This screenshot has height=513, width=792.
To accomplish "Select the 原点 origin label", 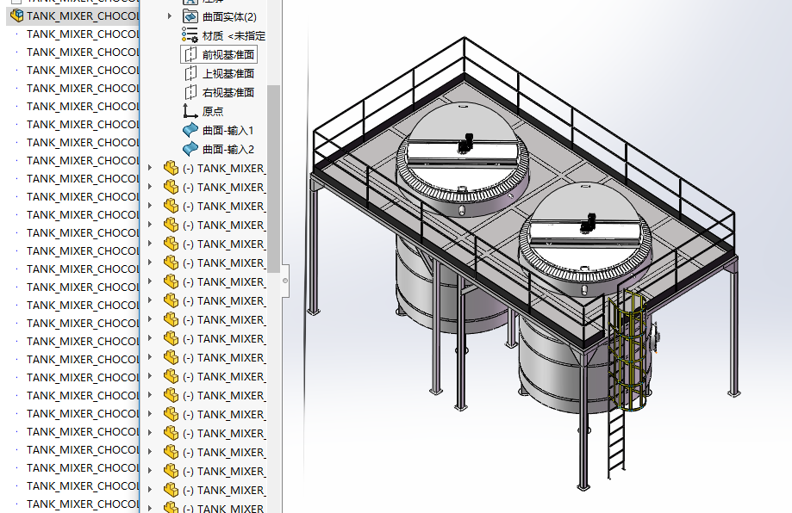I will coord(213,112).
